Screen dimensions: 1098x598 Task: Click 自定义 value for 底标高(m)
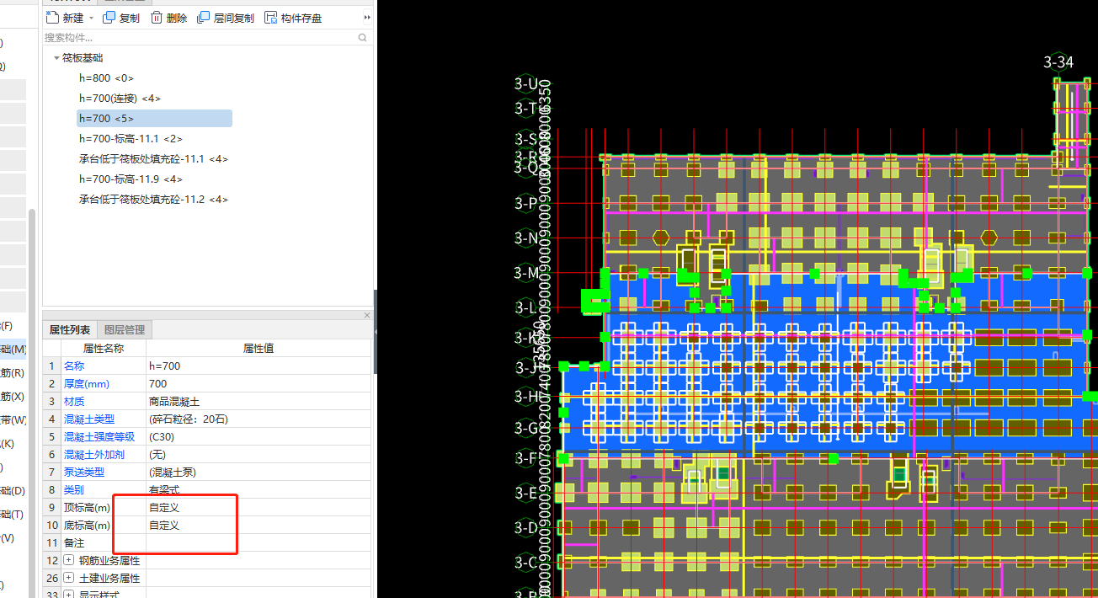point(259,526)
